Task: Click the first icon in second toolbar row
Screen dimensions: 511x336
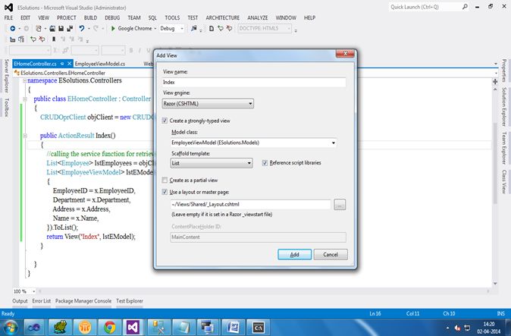Action: pos(12,39)
